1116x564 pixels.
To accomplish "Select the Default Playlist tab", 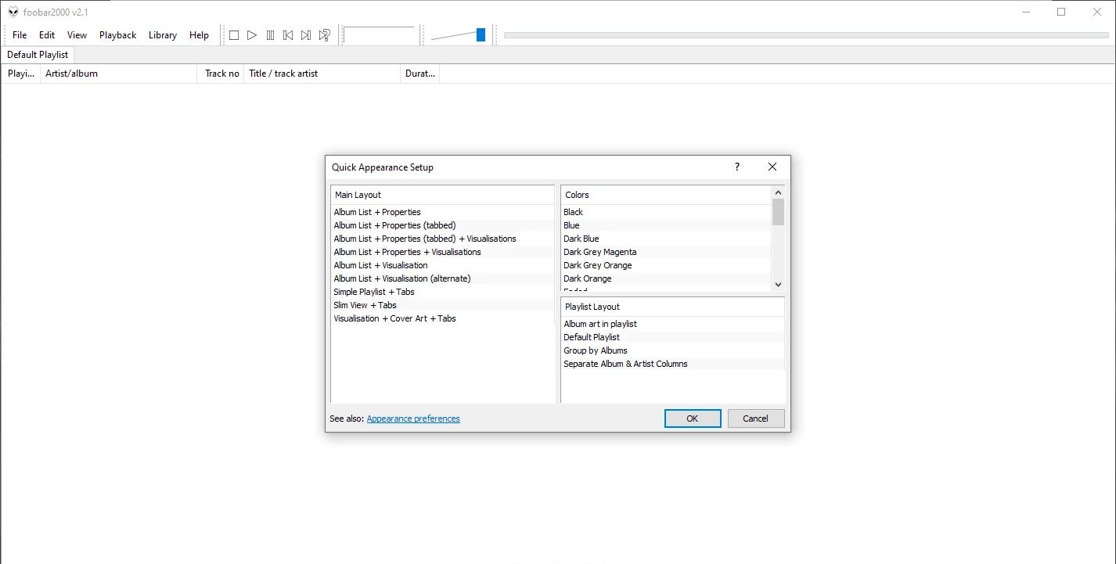I will pos(38,55).
